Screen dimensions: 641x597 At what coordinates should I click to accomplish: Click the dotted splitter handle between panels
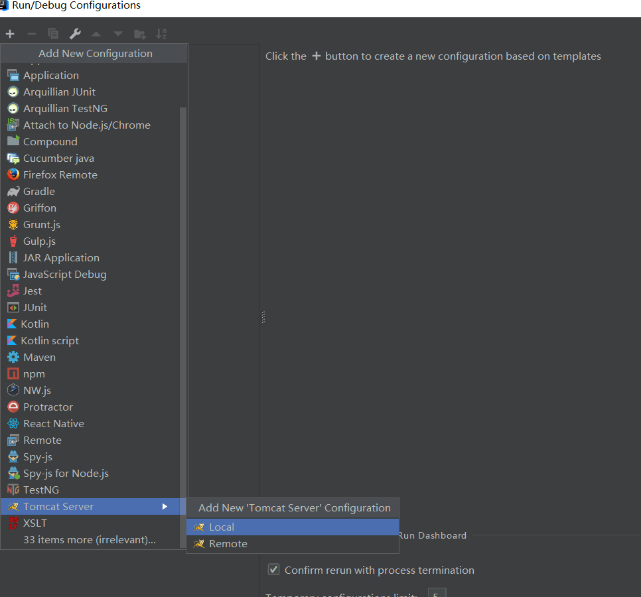(x=263, y=317)
